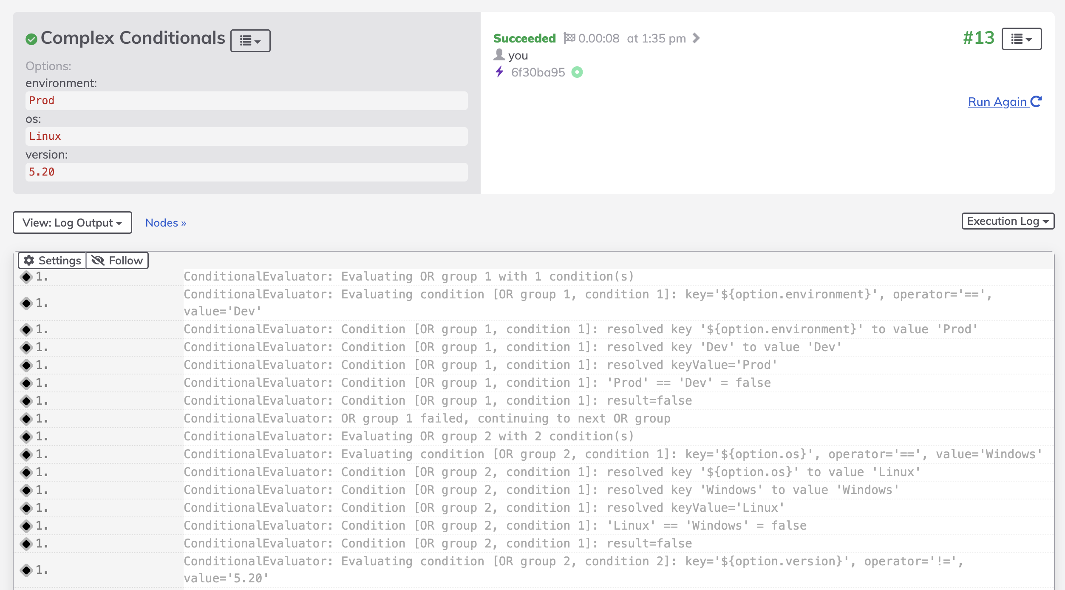The height and width of the screenshot is (590, 1065).
Task: Open the execution actions dropdown next to #13
Action: [1022, 39]
